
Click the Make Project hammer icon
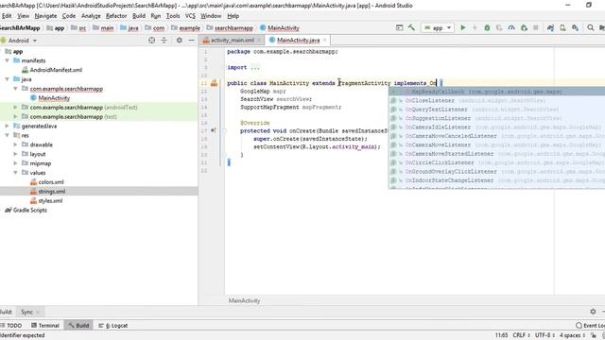tap(412, 27)
